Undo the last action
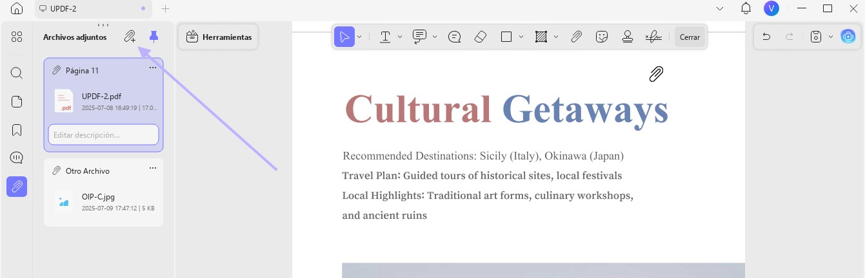Viewport: 865px width, 278px height. [x=766, y=37]
